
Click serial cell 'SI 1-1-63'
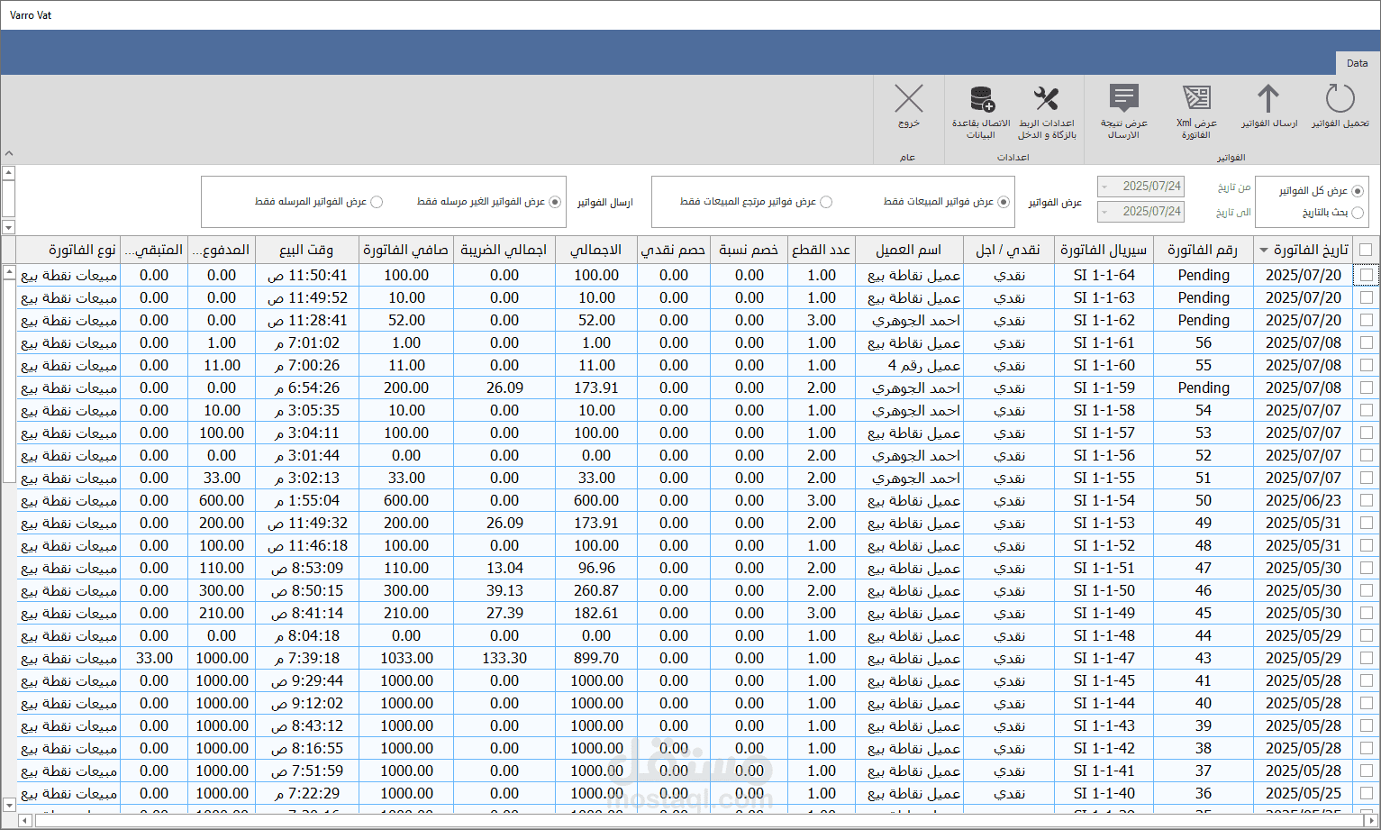pyautogui.click(x=1104, y=297)
